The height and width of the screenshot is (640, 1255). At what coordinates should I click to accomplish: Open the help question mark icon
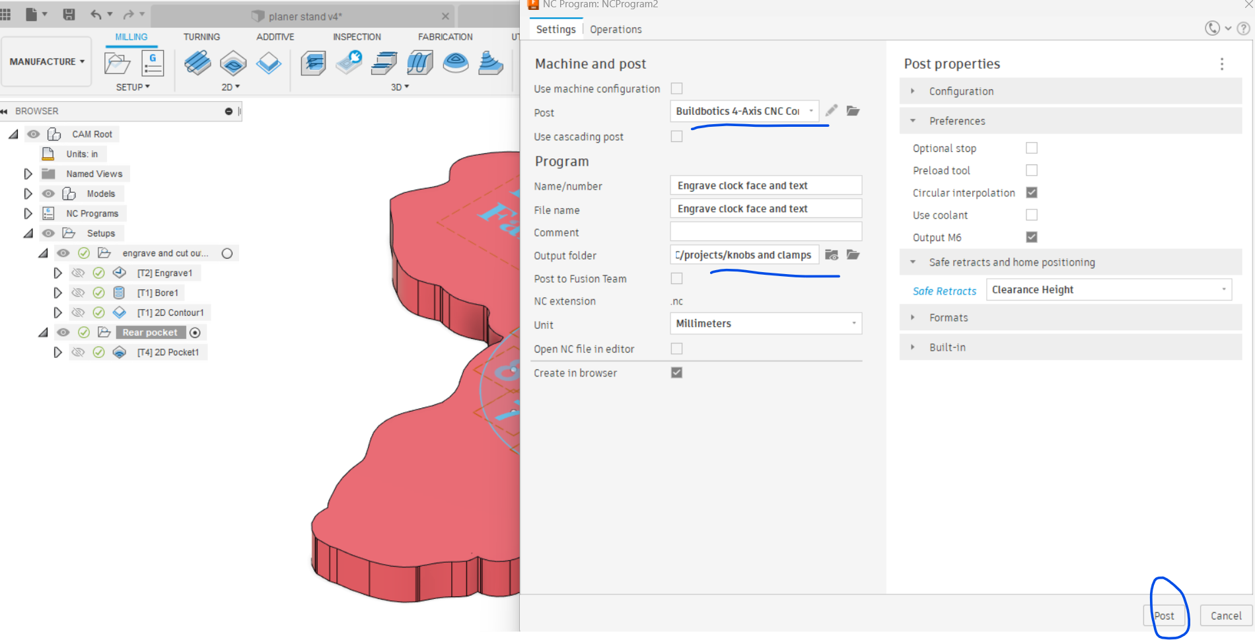pos(1243,28)
